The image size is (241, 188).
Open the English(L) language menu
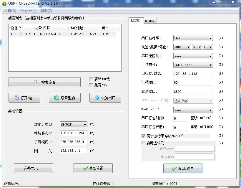[x=28, y=11]
